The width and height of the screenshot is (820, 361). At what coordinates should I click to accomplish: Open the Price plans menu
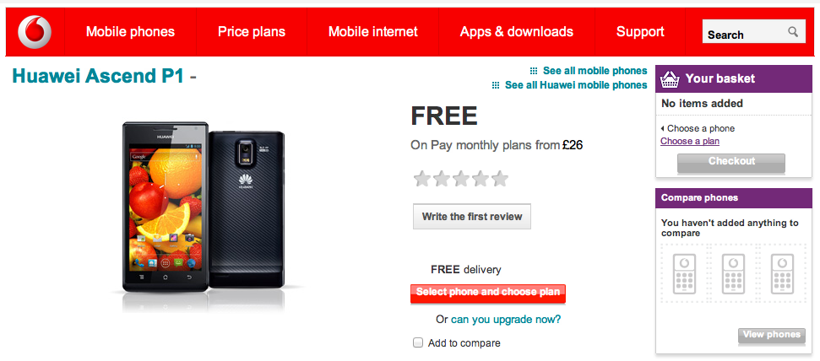tap(252, 32)
